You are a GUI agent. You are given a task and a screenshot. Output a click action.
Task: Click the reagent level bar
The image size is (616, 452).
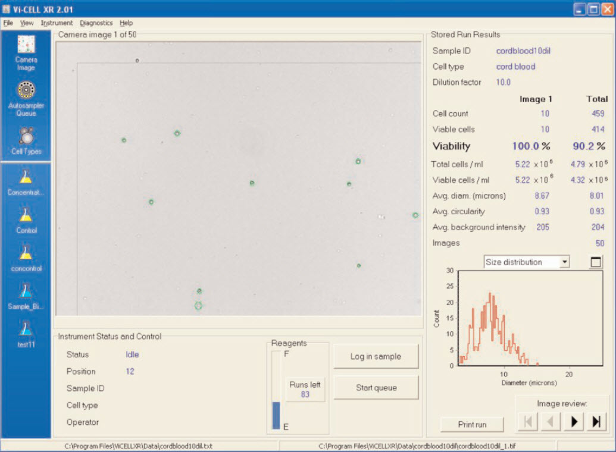[x=276, y=390]
